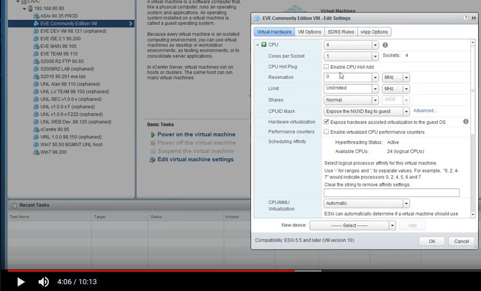481x291 pixels.
Task: Click the dialog scrollbar up arrow
Action: pos(472,43)
